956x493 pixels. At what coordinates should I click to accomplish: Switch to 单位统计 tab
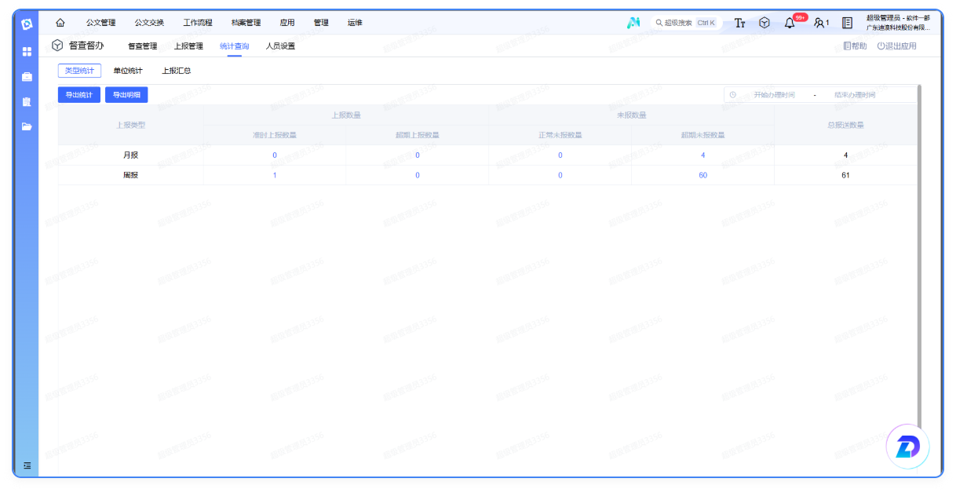[128, 71]
